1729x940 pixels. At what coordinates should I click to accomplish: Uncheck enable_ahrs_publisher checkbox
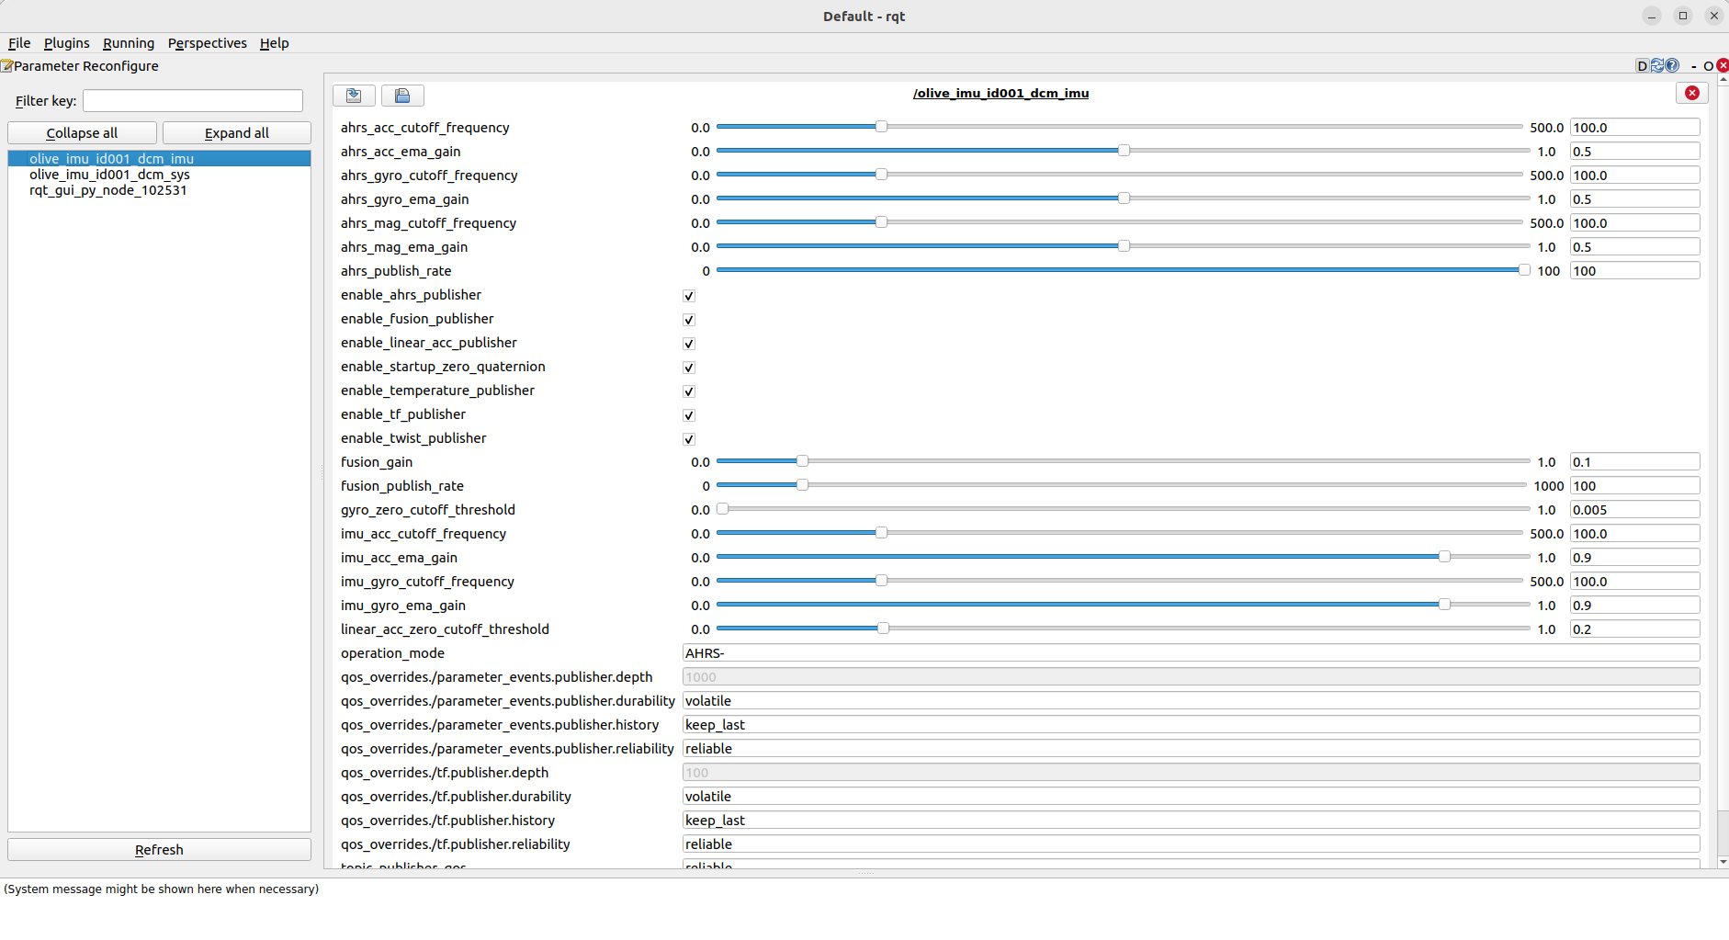689,296
